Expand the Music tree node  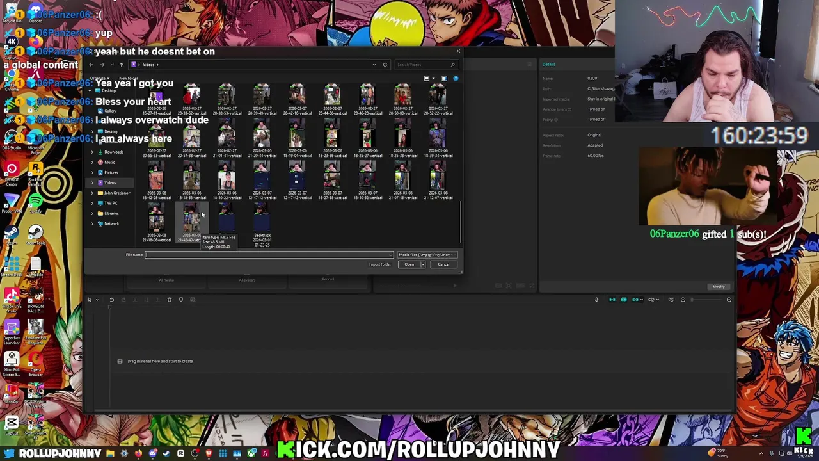pyautogui.click(x=91, y=162)
